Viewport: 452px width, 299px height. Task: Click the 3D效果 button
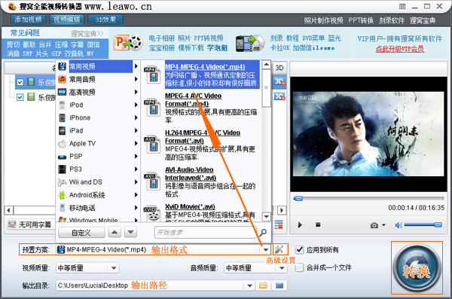105,20
